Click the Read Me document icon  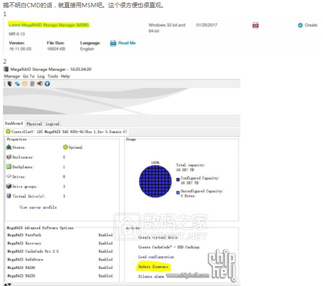tap(113, 43)
